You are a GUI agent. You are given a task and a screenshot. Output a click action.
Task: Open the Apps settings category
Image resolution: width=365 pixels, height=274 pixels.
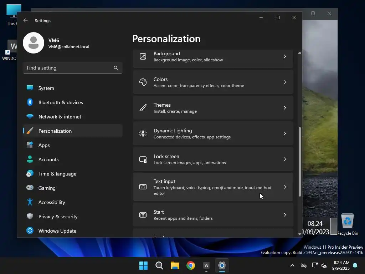click(73, 145)
